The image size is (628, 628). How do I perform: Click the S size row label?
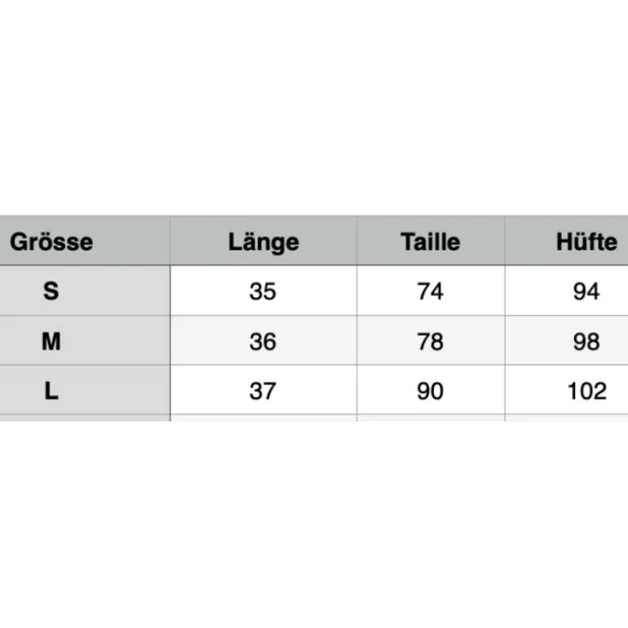(51, 291)
